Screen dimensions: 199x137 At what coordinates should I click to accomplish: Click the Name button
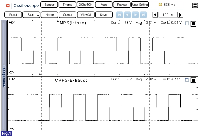(x=49, y=15)
